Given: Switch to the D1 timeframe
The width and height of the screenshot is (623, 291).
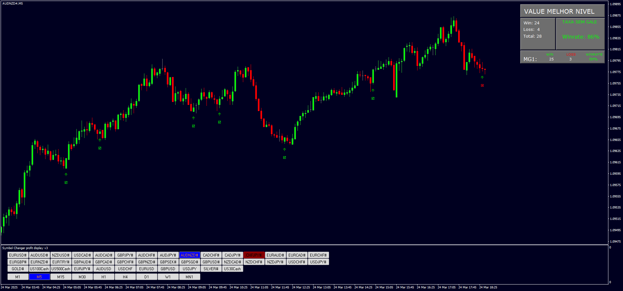Looking at the screenshot, I should tap(147, 277).
